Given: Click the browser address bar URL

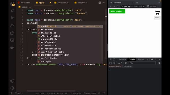Looking at the screenshot, I should [133, 6].
